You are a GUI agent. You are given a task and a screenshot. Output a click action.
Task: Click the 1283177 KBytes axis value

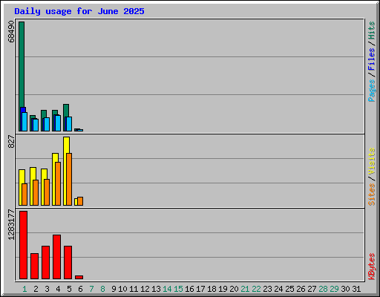(11, 225)
